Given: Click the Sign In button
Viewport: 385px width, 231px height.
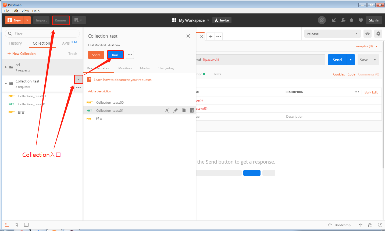Looking at the screenshot, I should 374,20.
